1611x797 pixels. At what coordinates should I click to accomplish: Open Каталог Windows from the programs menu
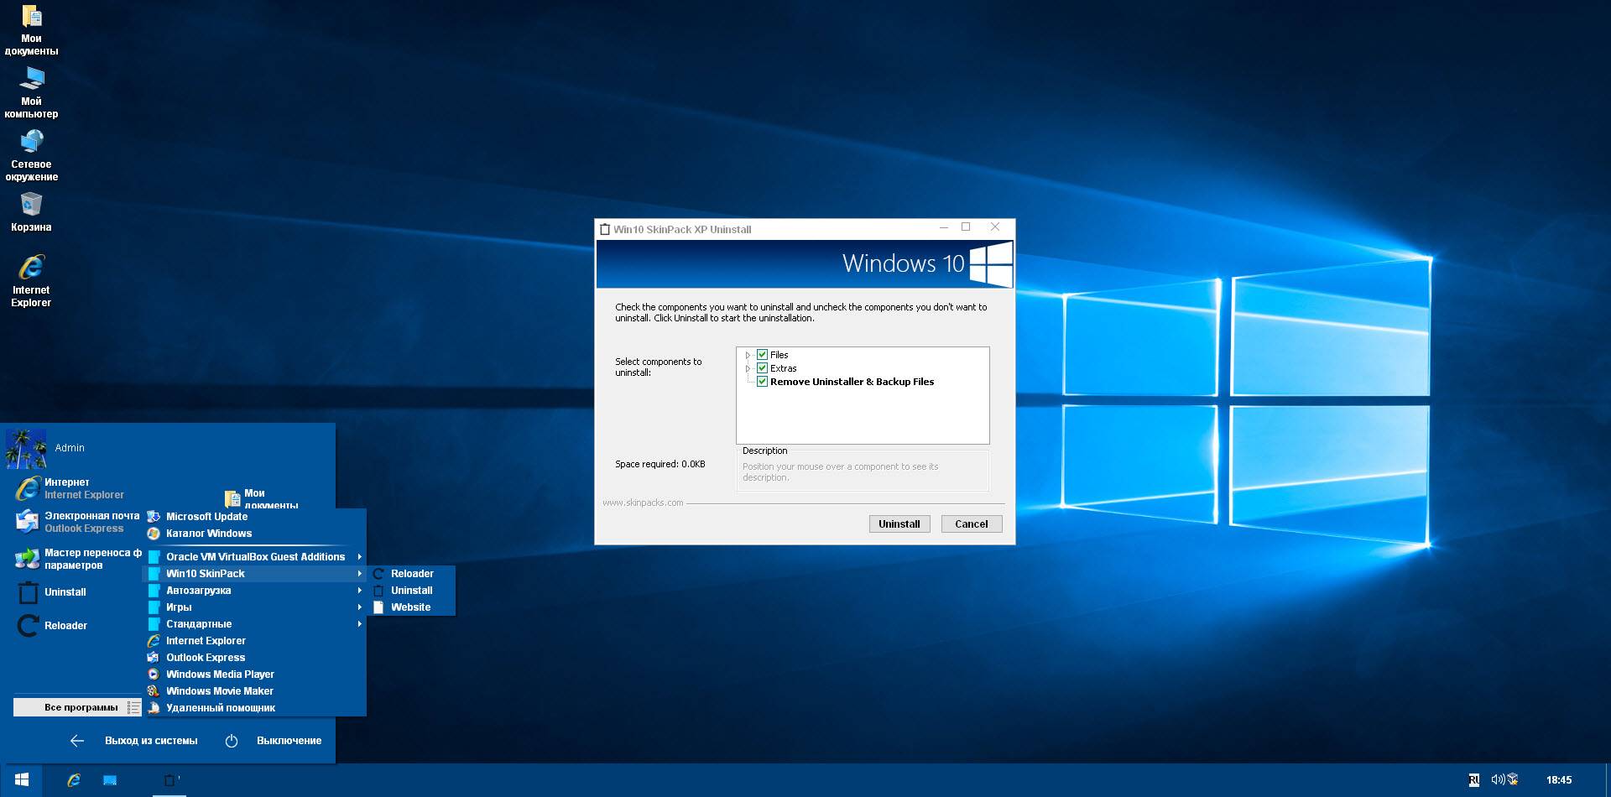255,534
